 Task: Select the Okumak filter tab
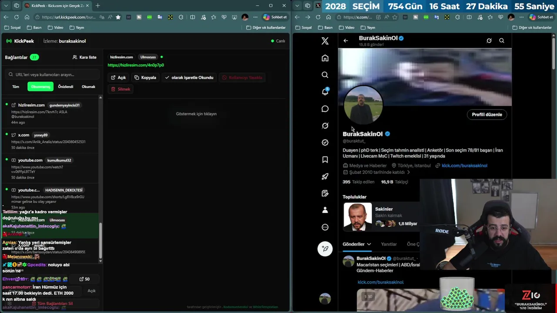click(88, 87)
